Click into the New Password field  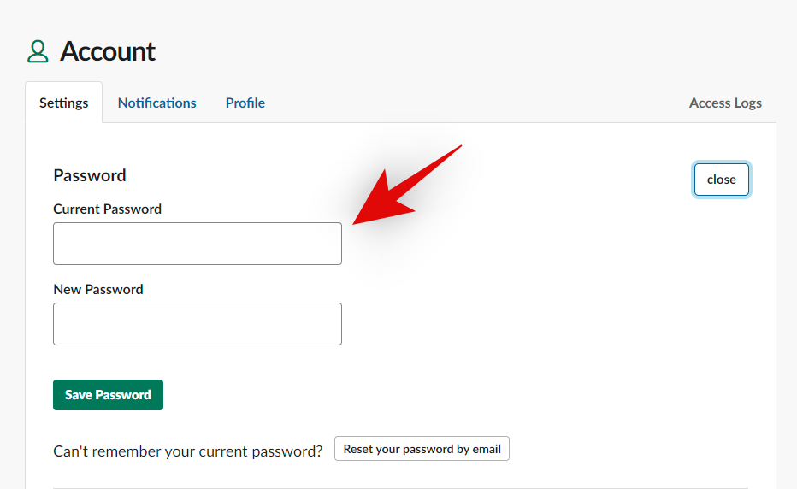click(198, 324)
